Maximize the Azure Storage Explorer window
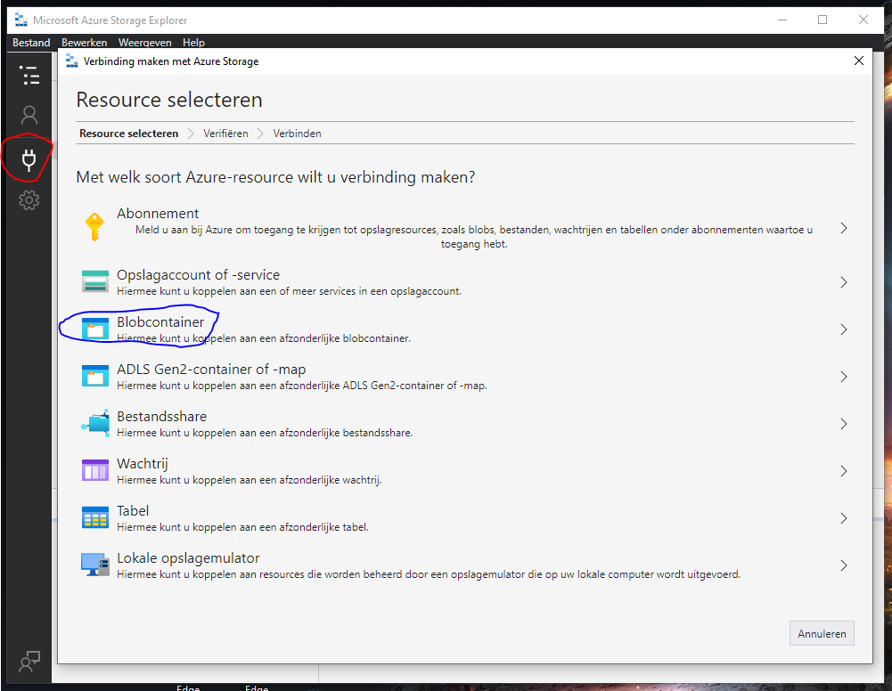The image size is (892, 691). point(822,20)
